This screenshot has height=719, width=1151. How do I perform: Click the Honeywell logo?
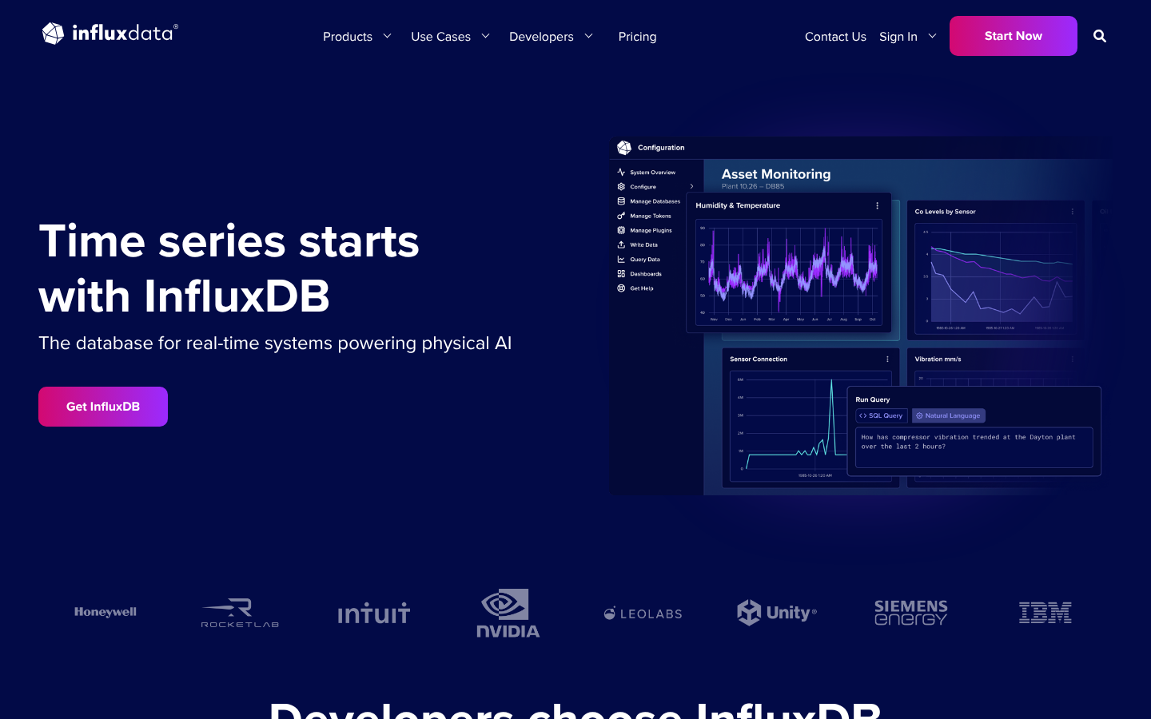(106, 612)
